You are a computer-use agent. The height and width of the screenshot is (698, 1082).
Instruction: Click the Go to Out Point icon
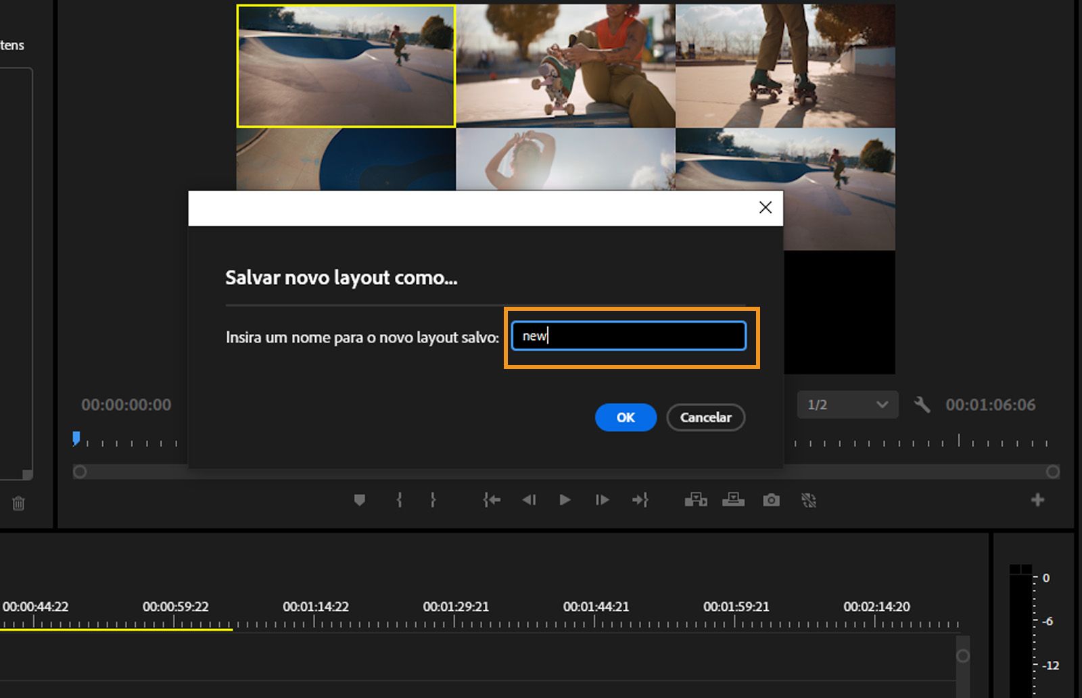(640, 500)
